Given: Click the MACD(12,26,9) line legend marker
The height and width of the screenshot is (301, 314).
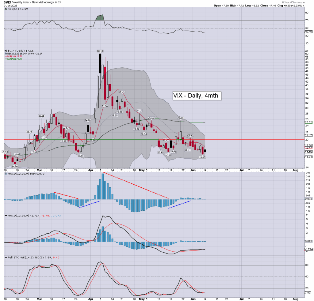Looking at the screenshot, I should 5,216.
